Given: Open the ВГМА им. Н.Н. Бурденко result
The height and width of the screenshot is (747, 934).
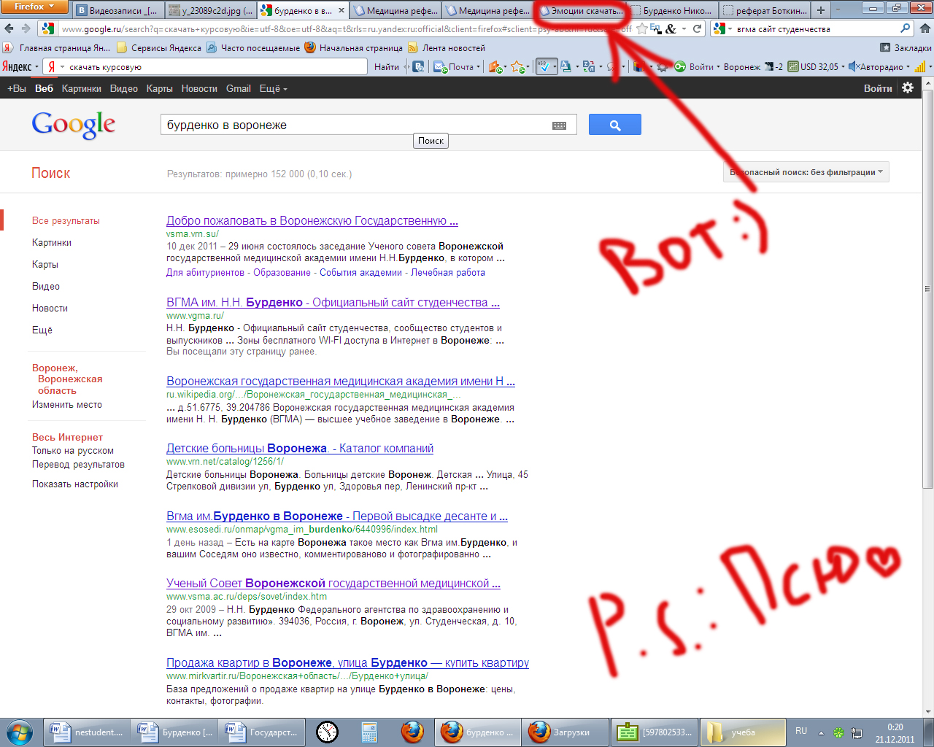Looking at the screenshot, I should pos(333,302).
